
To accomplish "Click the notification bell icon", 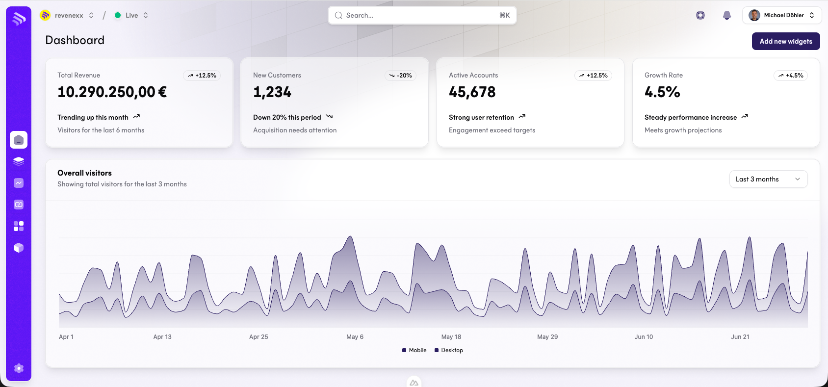I will (x=727, y=15).
